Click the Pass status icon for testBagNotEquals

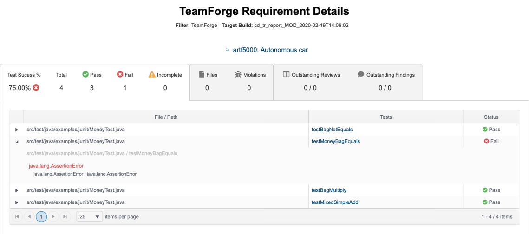pos(485,129)
